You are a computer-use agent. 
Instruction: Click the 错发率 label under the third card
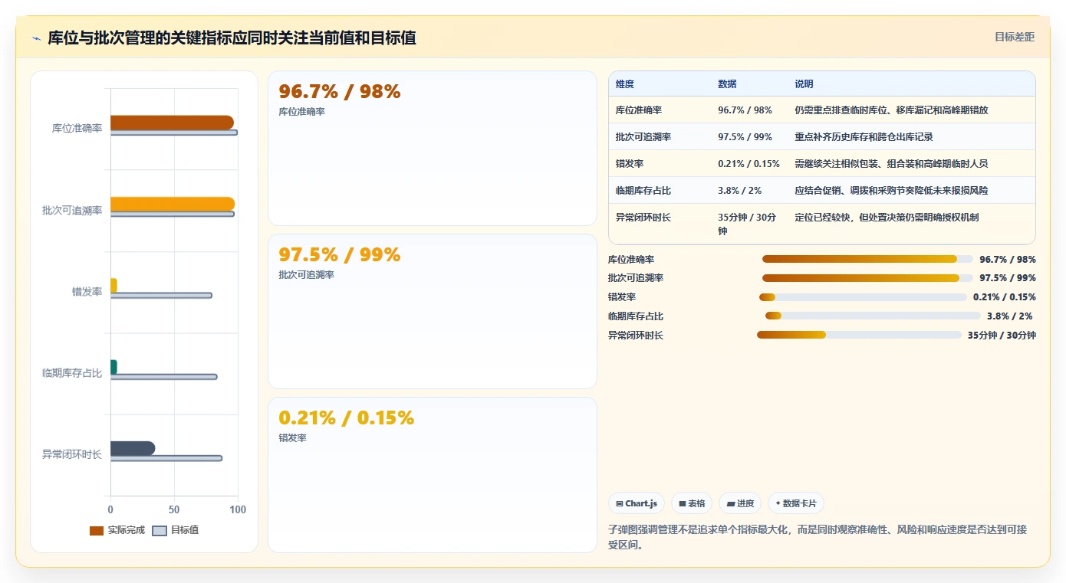[x=292, y=438]
